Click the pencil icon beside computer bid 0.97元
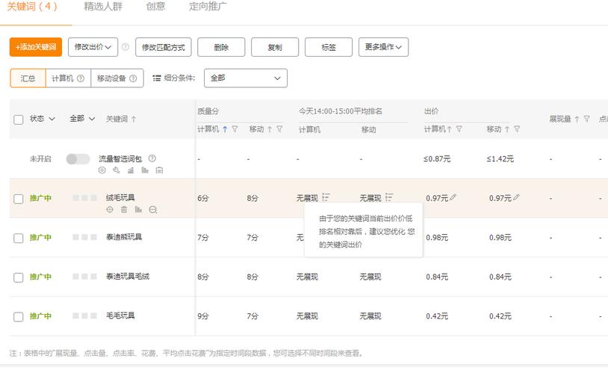 pos(453,198)
